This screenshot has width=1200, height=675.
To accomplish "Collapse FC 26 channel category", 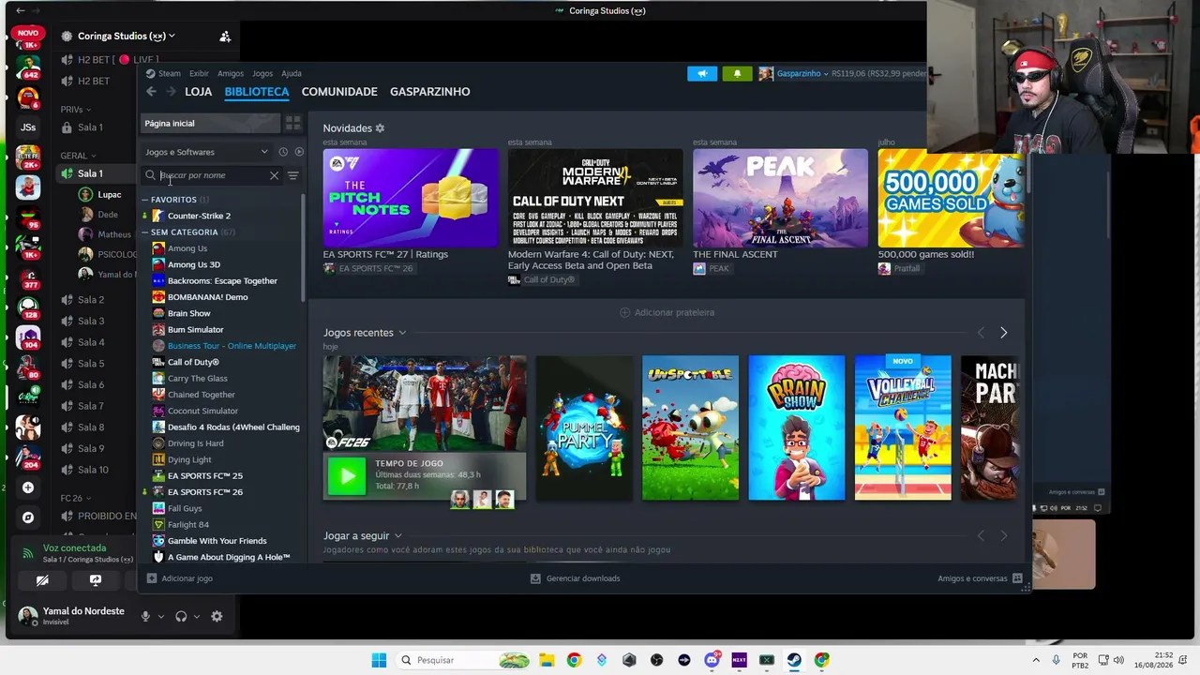I will pos(76,498).
